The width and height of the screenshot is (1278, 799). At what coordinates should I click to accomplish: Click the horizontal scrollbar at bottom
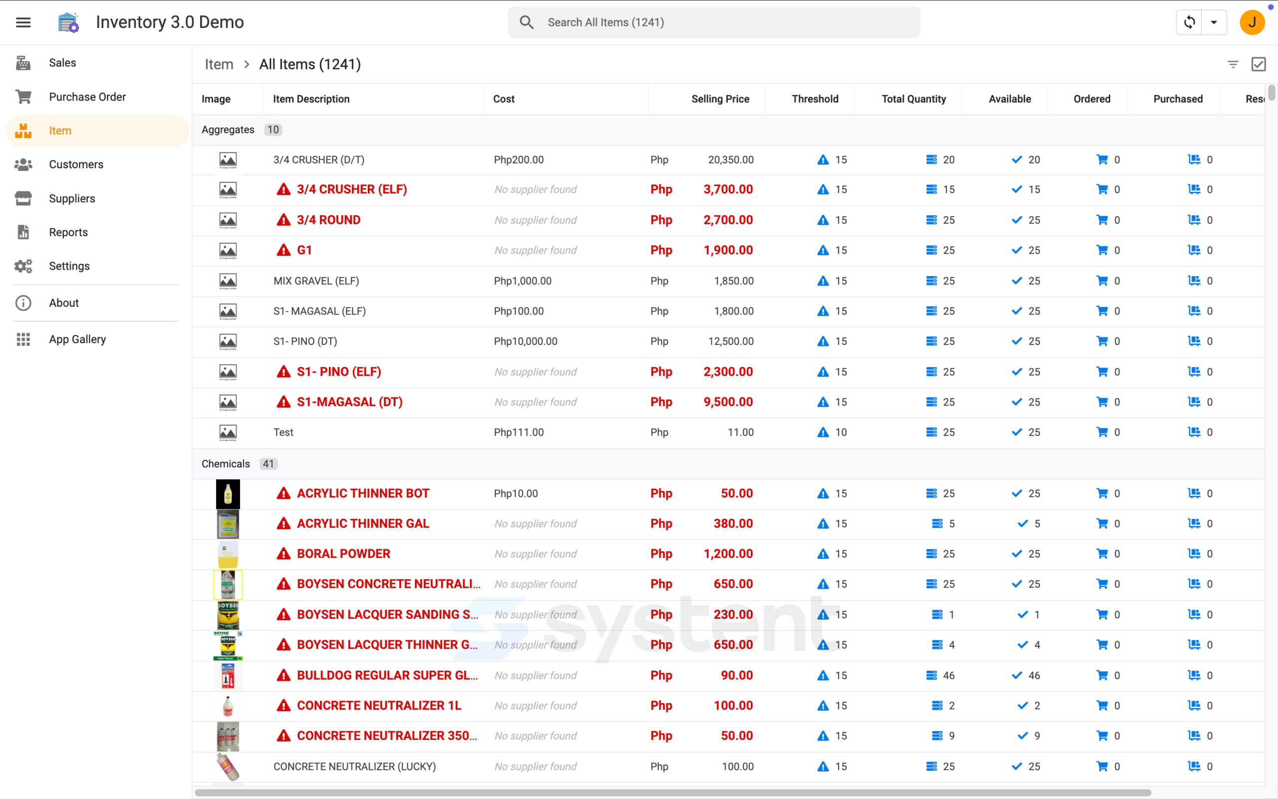[673, 793]
